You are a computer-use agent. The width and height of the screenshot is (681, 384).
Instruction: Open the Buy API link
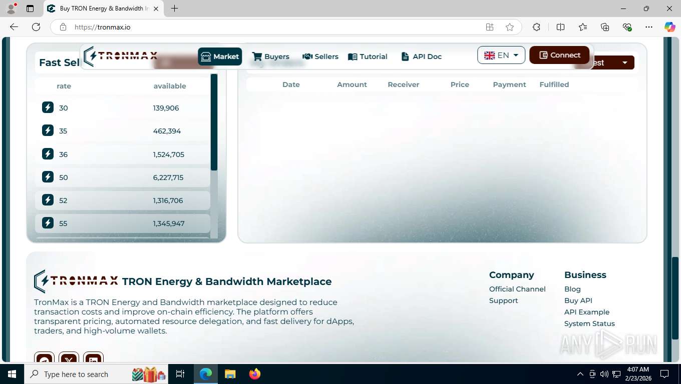[578, 300]
